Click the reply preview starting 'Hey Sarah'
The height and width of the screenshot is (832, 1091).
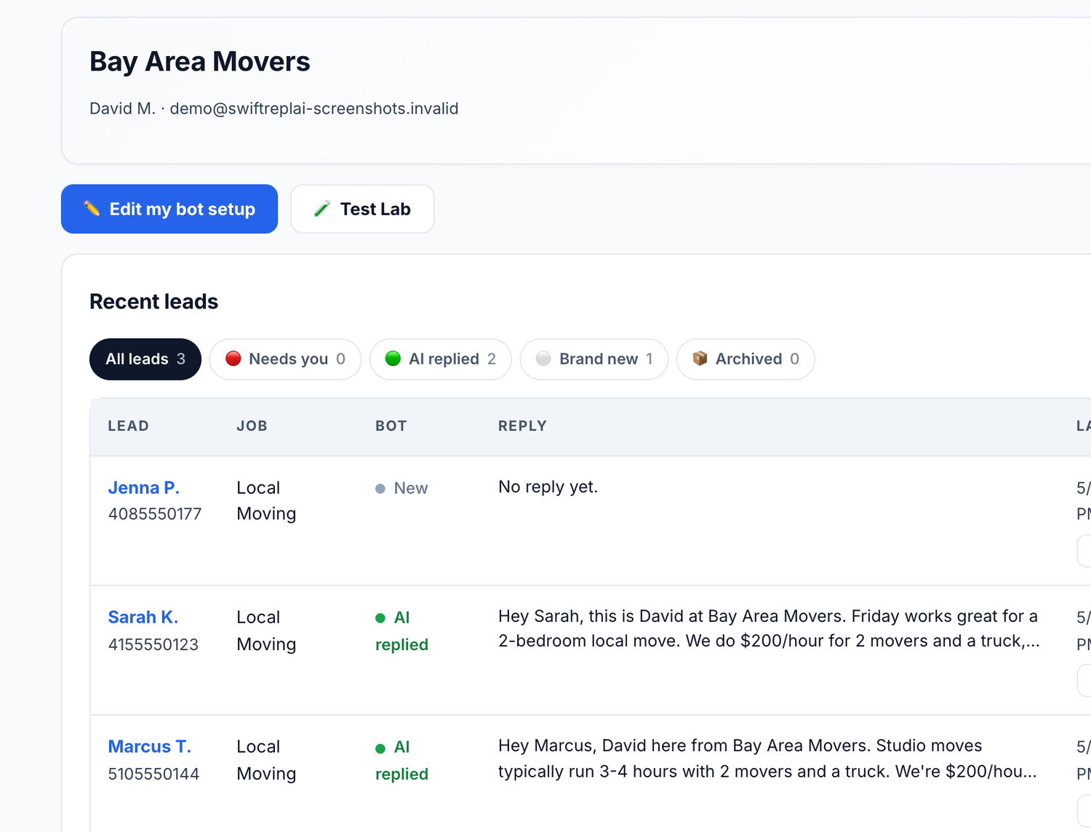(x=769, y=629)
